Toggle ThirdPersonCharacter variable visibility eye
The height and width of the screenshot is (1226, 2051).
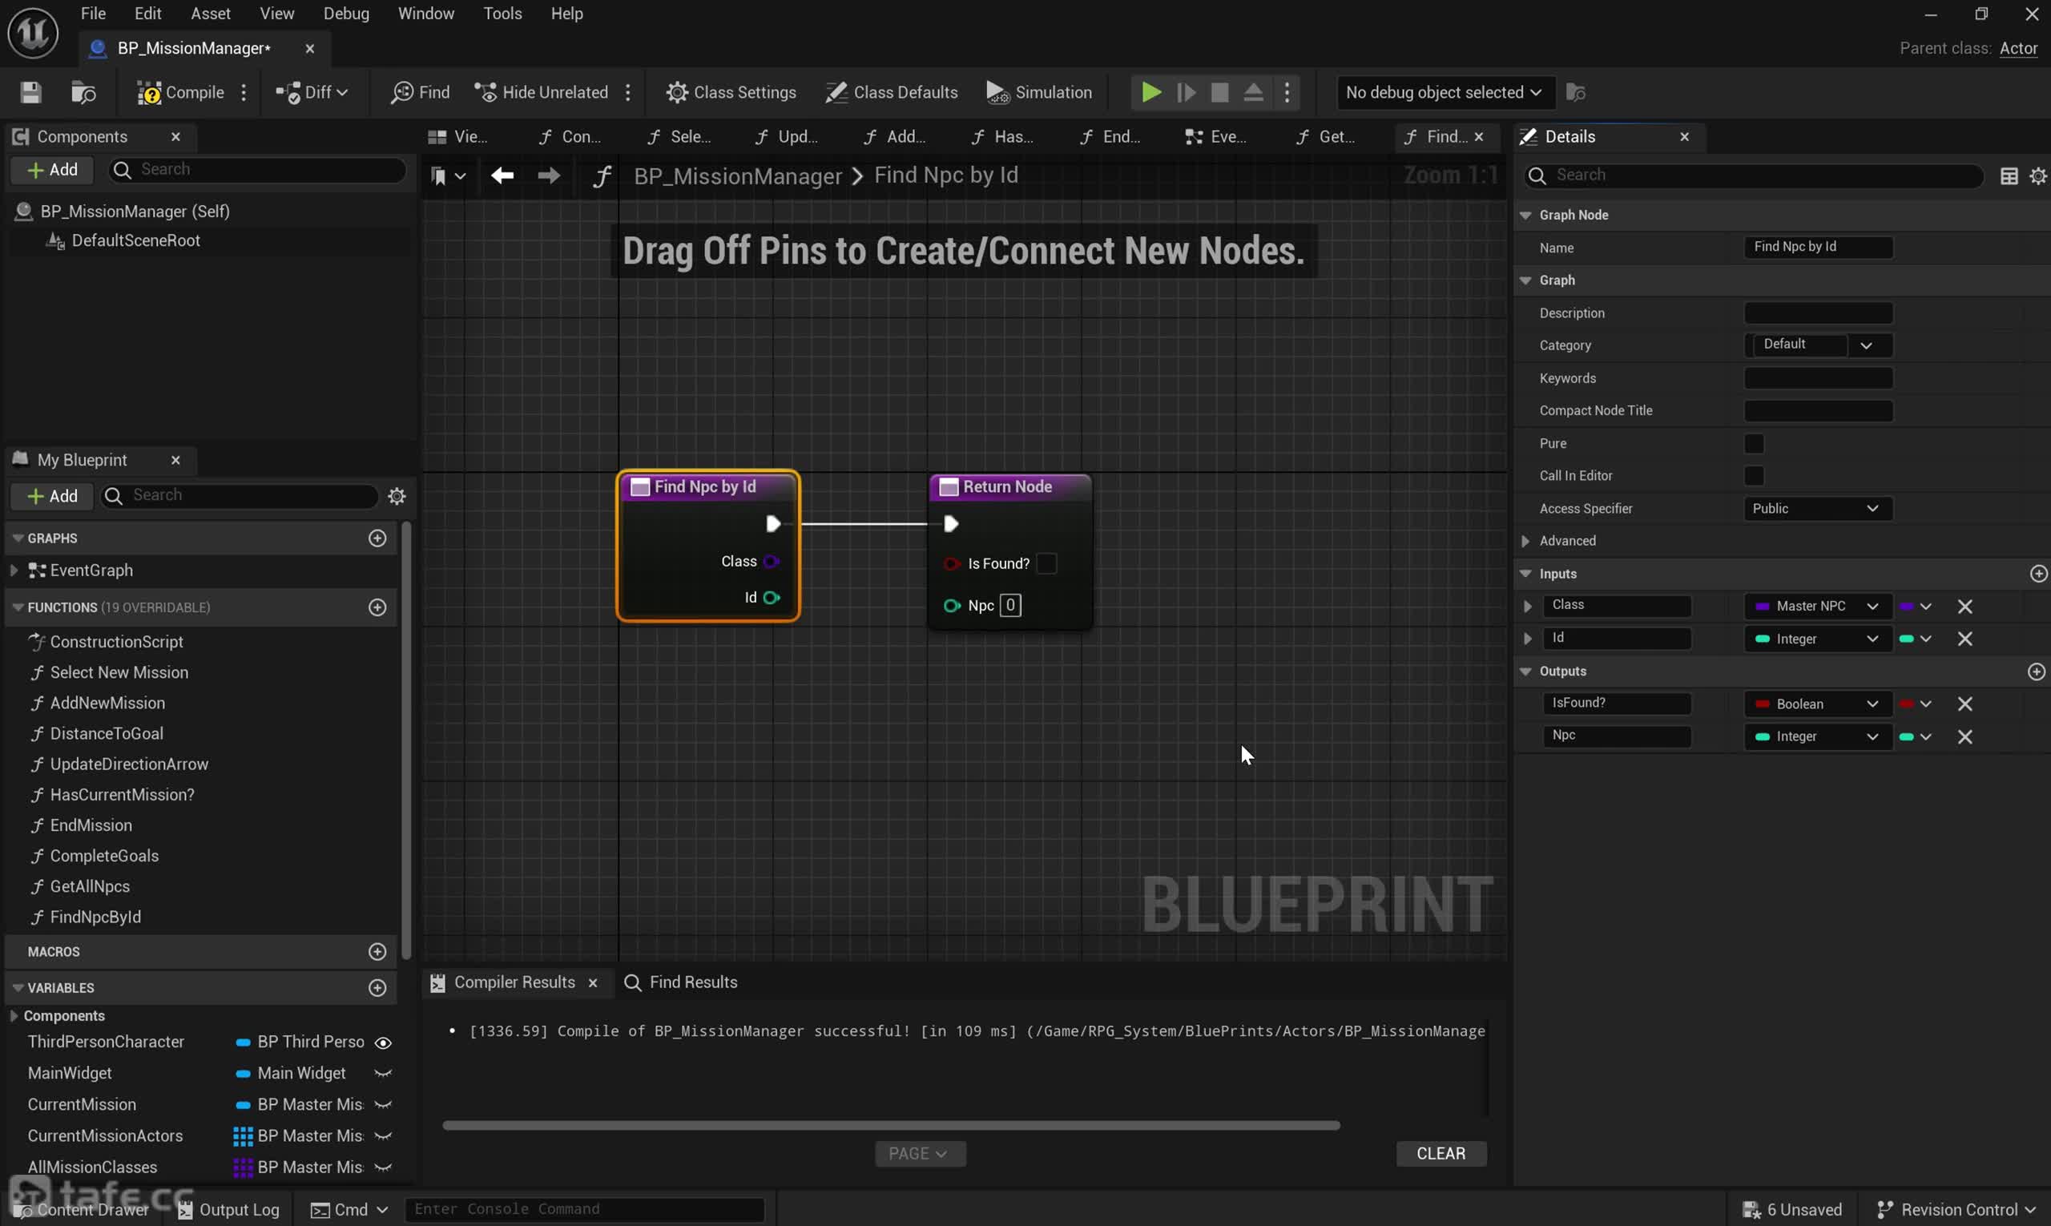coord(383,1043)
